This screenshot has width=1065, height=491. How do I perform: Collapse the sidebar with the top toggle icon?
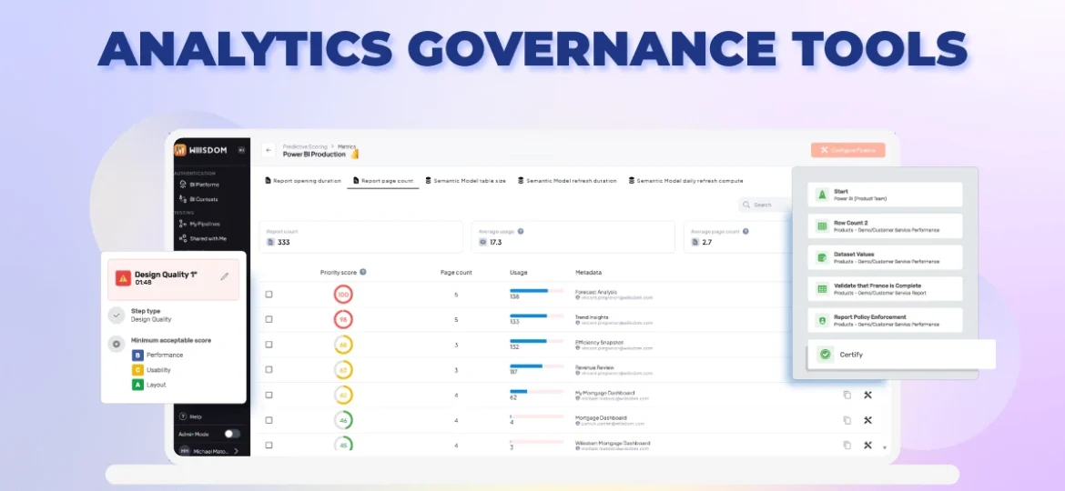tap(241, 150)
